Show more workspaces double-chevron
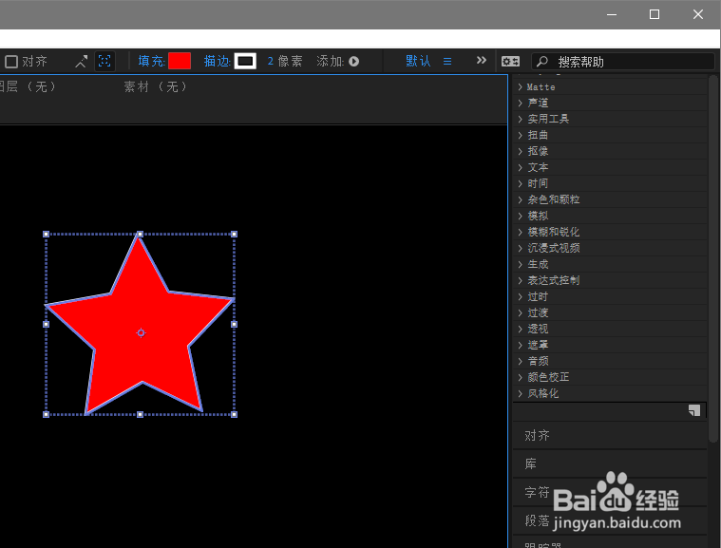The width and height of the screenshot is (721, 548). [x=481, y=60]
